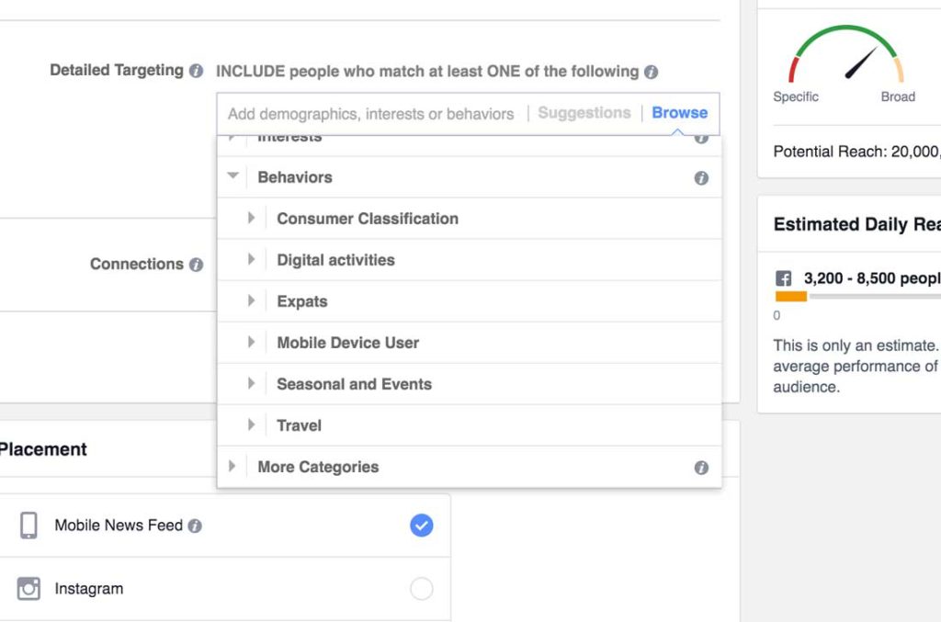Click info icon after INCLUDE people text
The image size is (941, 622).
pyautogui.click(x=652, y=72)
